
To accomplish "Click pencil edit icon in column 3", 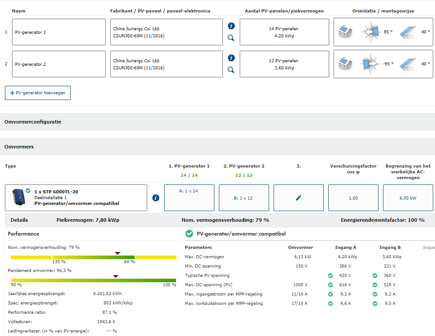I will coord(298,198).
